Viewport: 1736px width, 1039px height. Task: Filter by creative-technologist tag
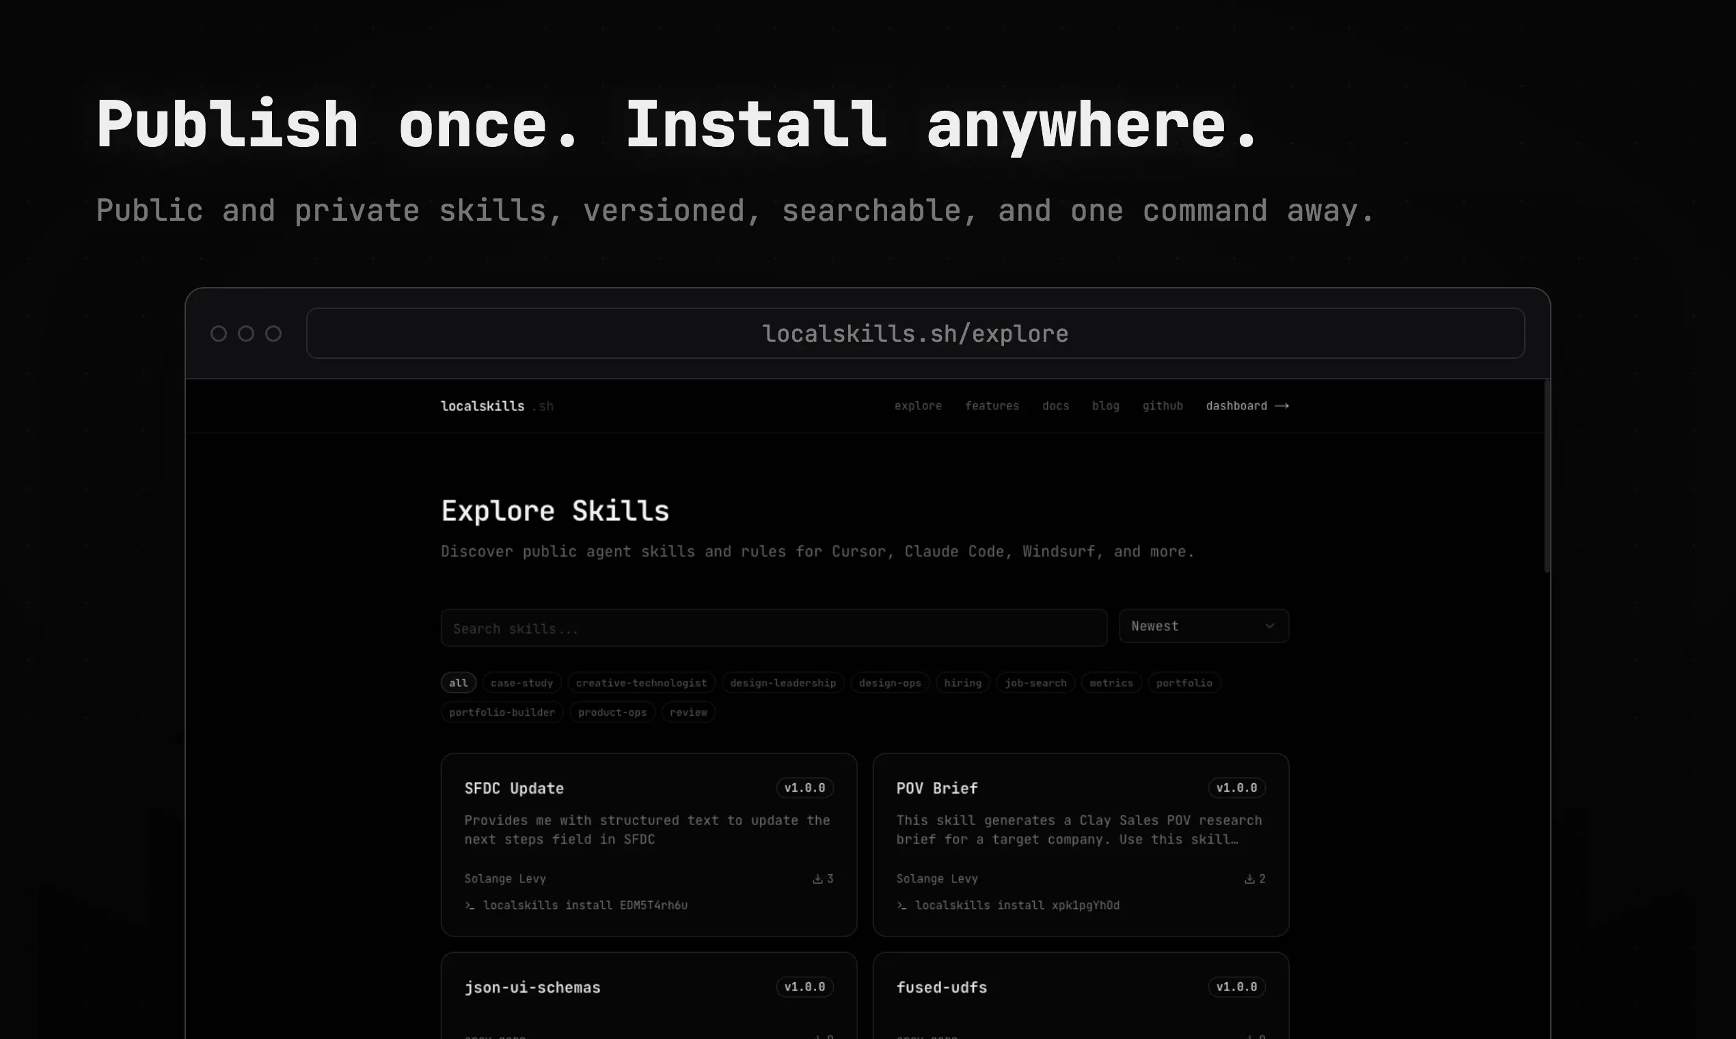(x=641, y=683)
